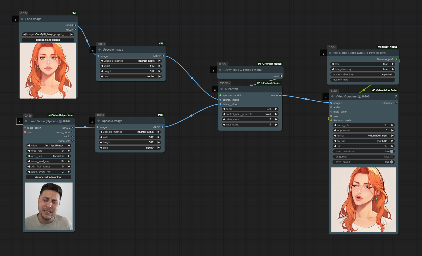Select the File Name Prefix Date Dir First title
Viewport: 422px width, 256px height.
(359, 53)
